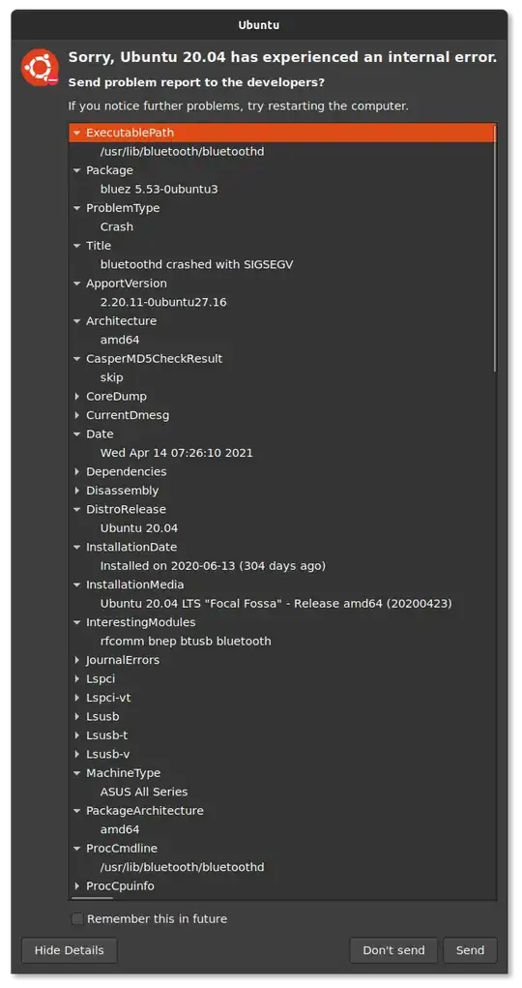
Task: Collapse the CasperMD5CheckResult arrow
Action: tap(76, 359)
